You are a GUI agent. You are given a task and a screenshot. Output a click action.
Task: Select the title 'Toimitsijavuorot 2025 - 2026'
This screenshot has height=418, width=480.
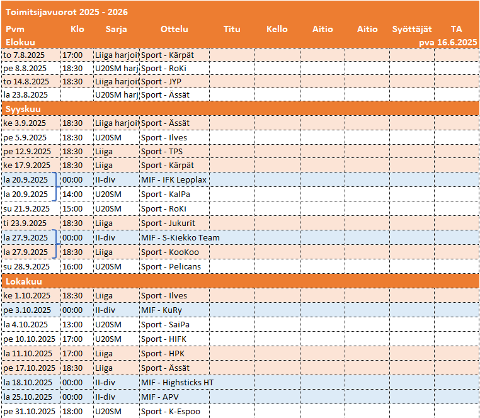pos(67,12)
